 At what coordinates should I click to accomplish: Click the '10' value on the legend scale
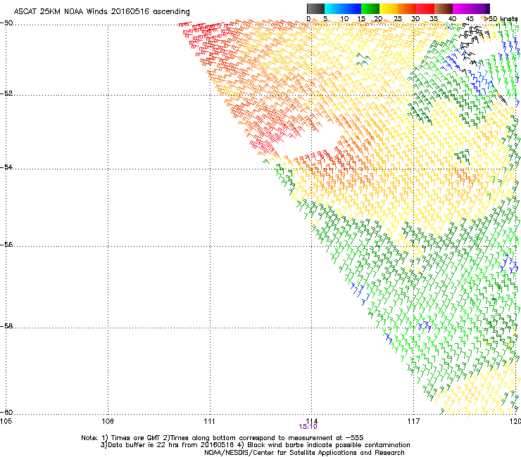tap(344, 19)
